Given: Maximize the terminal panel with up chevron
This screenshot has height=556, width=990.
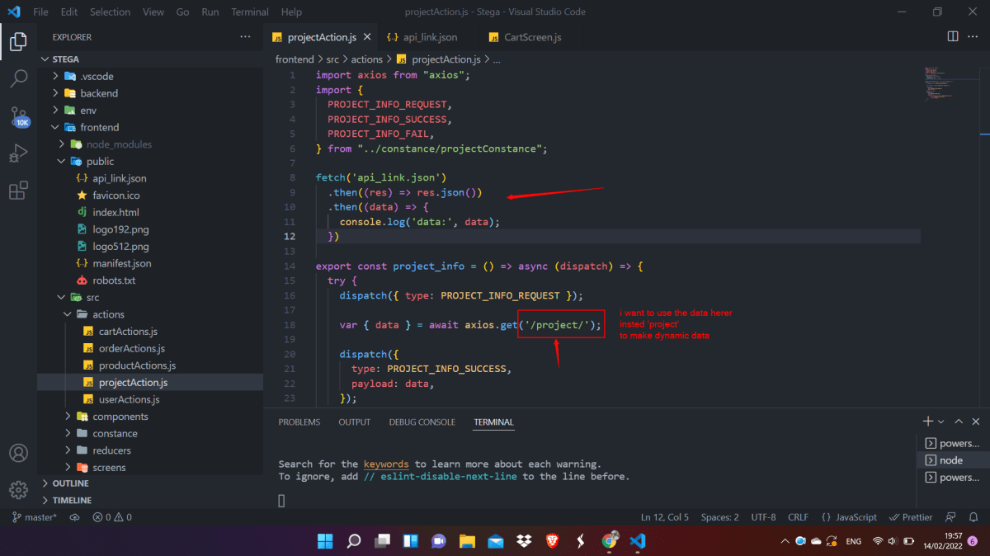Looking at the screenshot, I should (959, 422).
